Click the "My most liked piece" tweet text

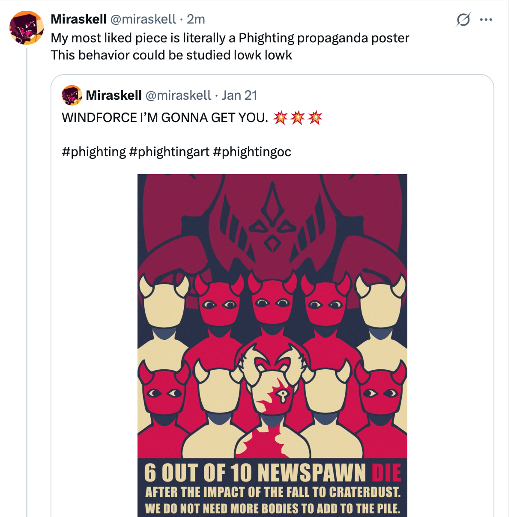[x=230, y=38]
